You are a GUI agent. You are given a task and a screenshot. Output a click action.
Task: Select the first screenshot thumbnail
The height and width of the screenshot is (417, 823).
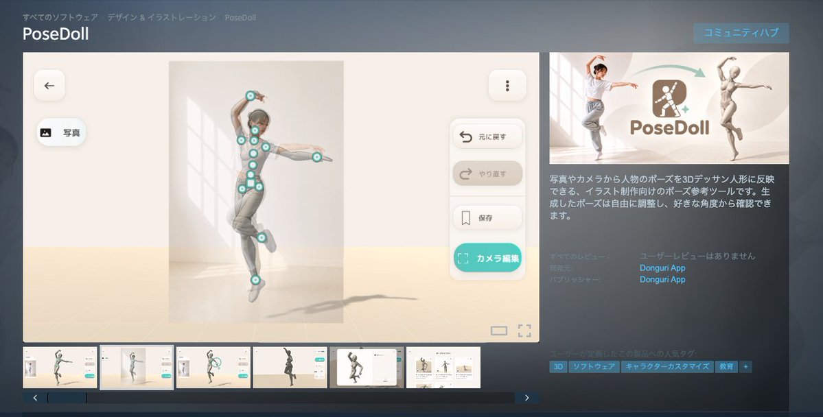60,367
